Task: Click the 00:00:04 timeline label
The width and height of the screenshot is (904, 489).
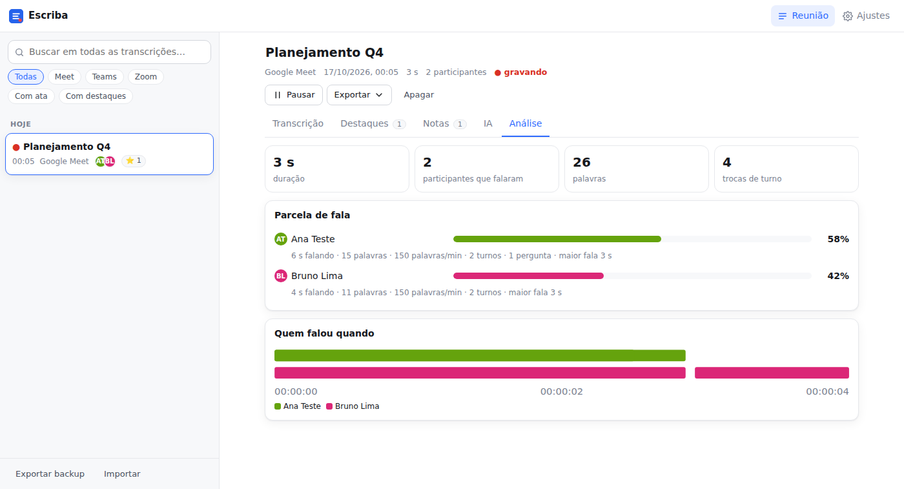Action: [827, 391]
